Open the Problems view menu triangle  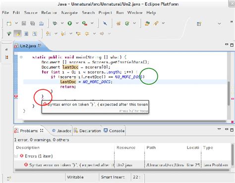point(219,129)
